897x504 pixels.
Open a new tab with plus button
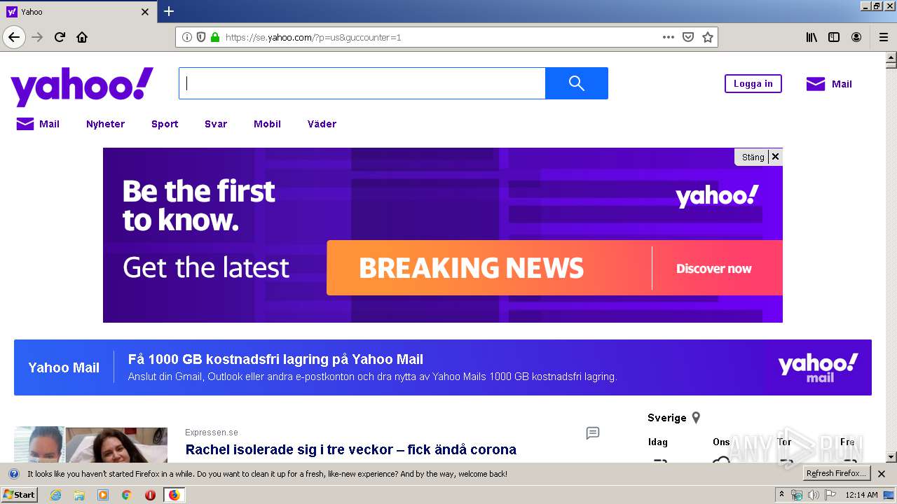click(169, 11)
